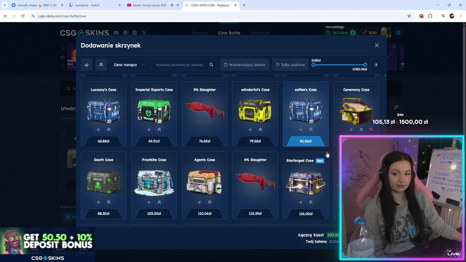Click the double-chevron icon on w0nderful's Case
Screen dimensions: 466x262
(x=260, y=130)
